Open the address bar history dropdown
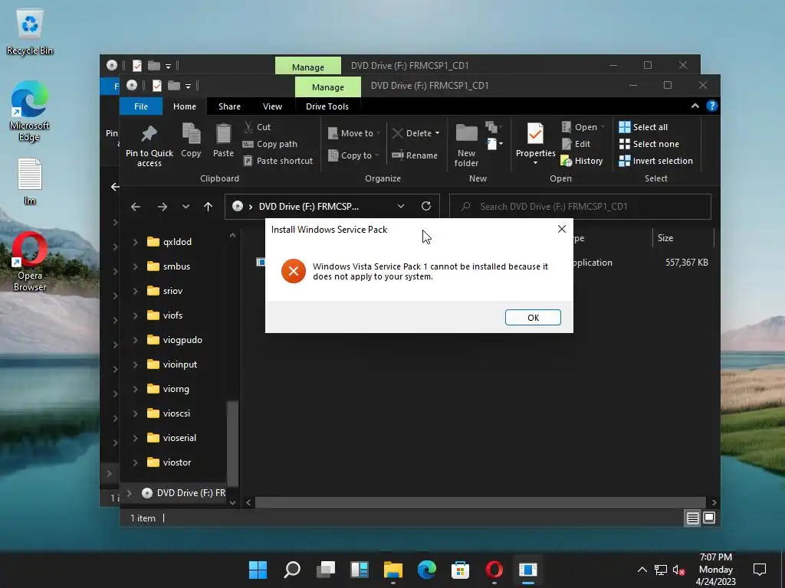This screenshot has width=785, height=588. pyautogui.click(x=400, y=206)
